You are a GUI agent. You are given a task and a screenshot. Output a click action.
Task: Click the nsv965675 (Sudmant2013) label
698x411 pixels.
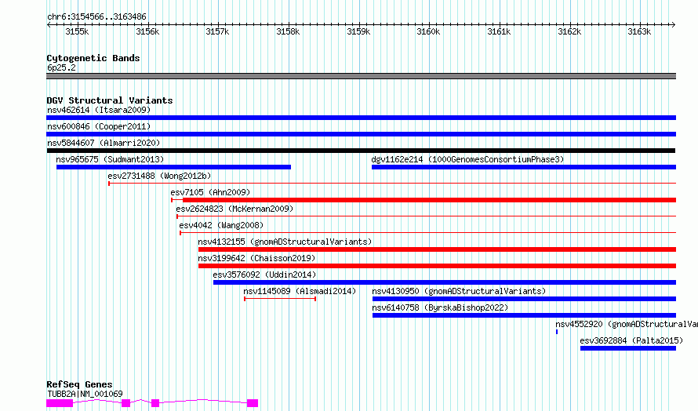click(x=110, y=159)
